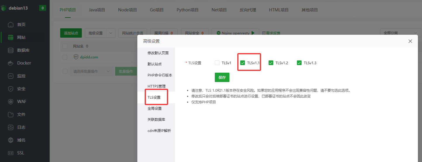Uncheck the TLSv1.3 checkbox
The height and width of the screenshot is (162, 422).
tap(299, 63)
